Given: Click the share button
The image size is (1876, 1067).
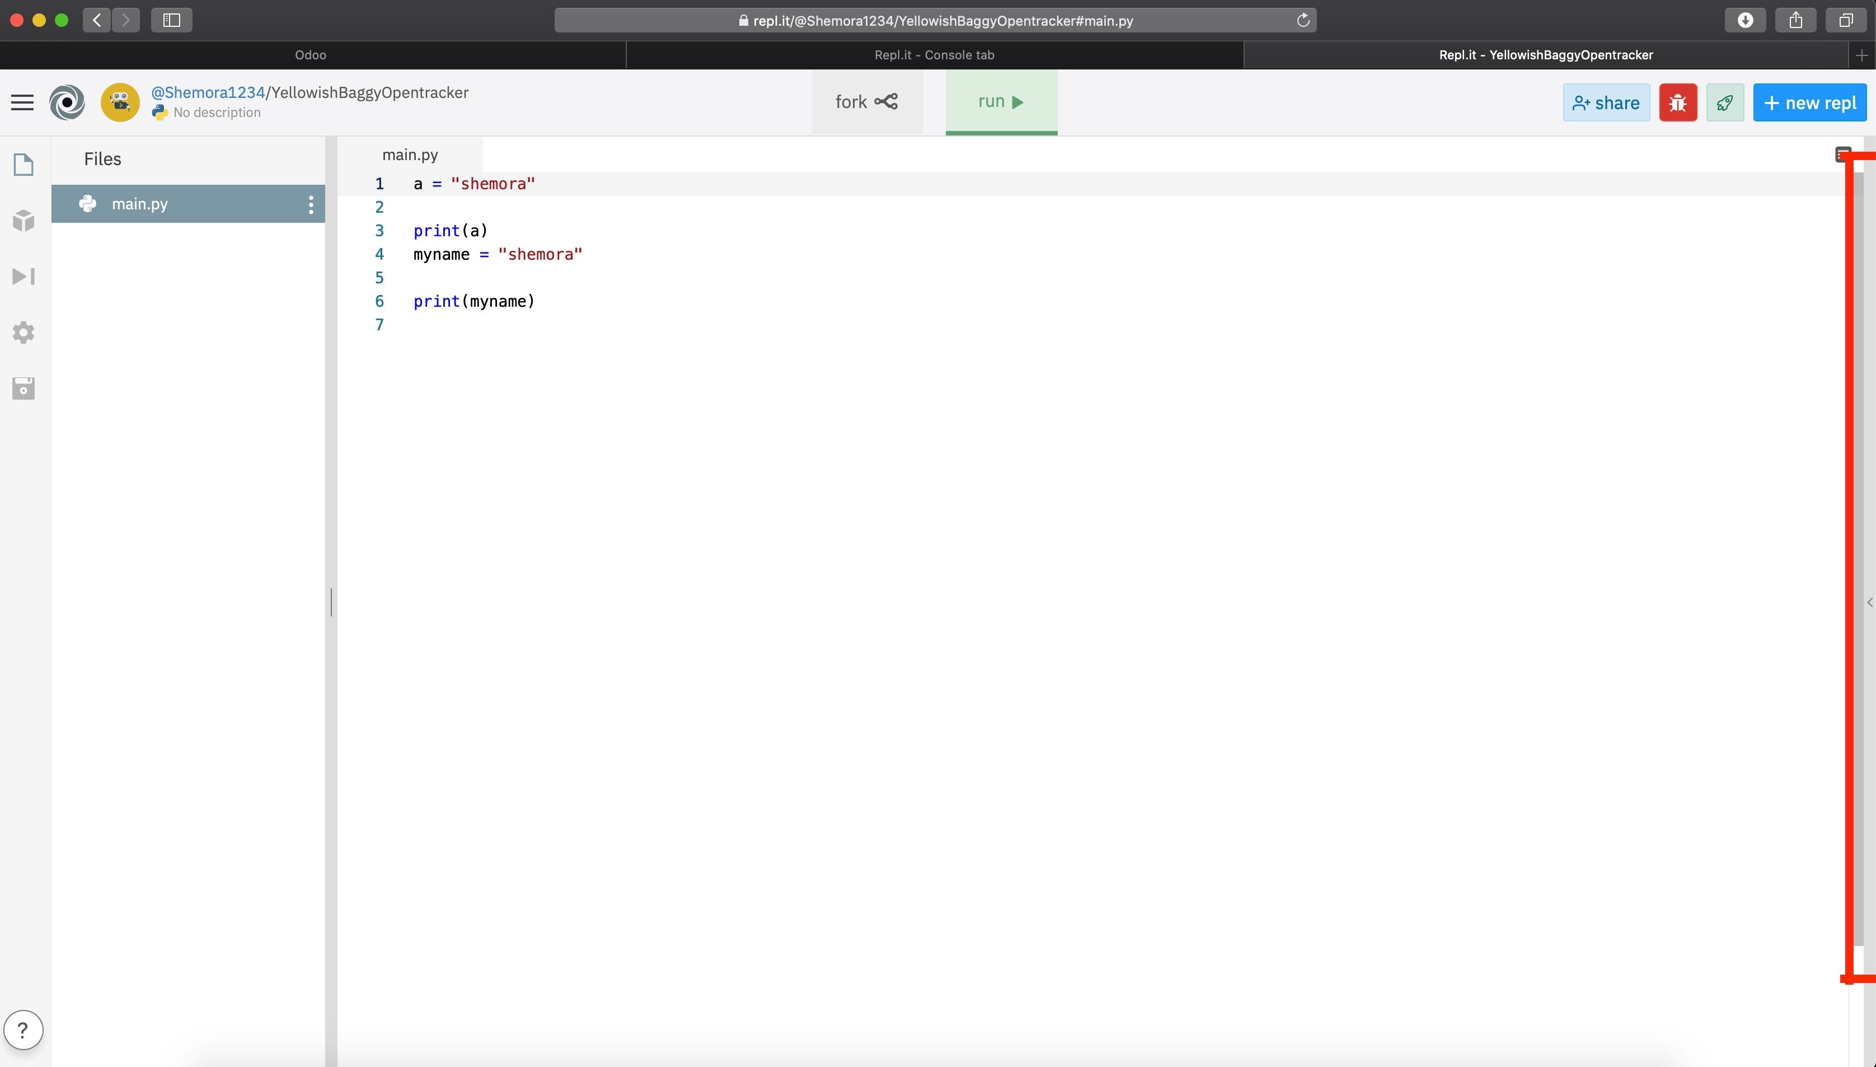Looking at the screenshot, I should coord(1606,102).
